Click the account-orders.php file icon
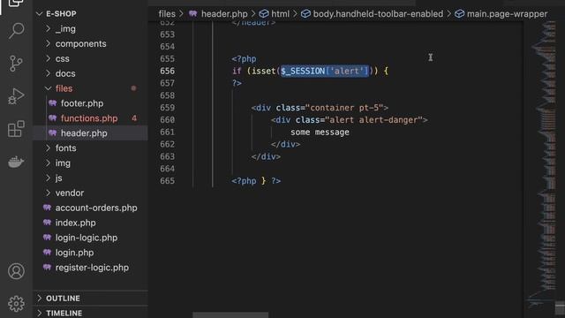This screenshot has height=318, width=565. 47,208
